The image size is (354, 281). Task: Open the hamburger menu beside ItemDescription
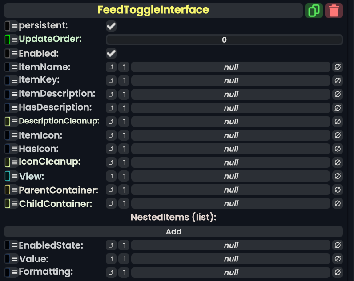[x=15, y=94]
